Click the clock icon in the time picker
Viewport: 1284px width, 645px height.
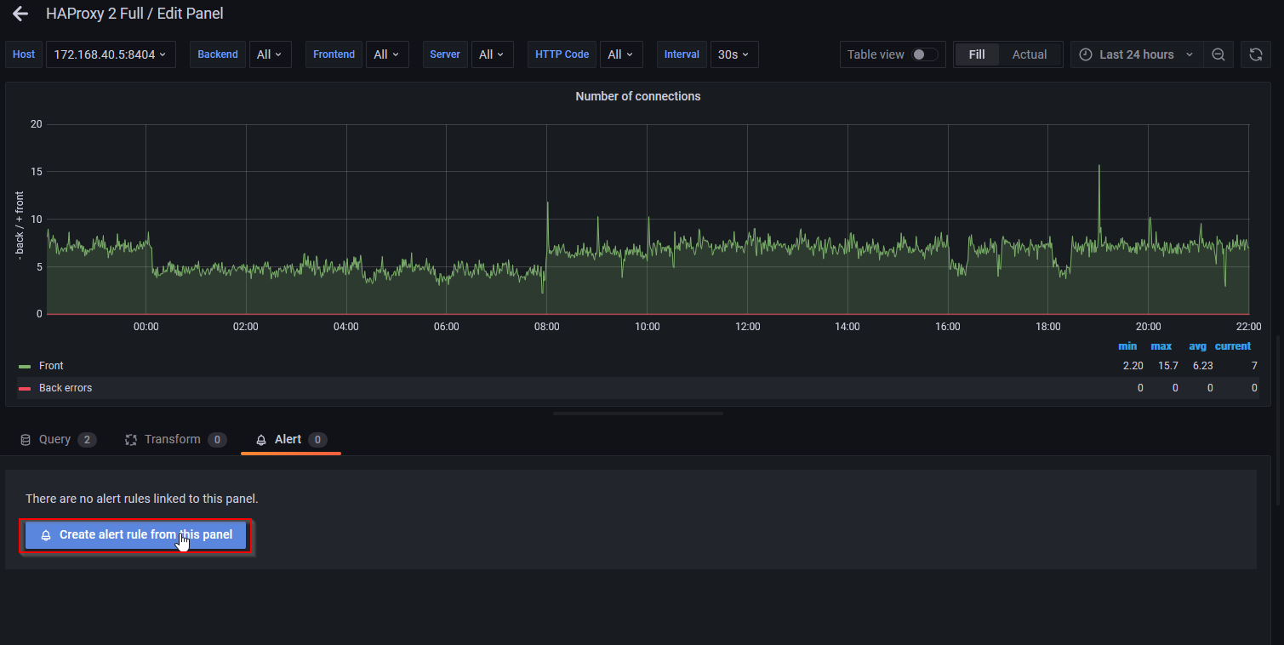1085,54
